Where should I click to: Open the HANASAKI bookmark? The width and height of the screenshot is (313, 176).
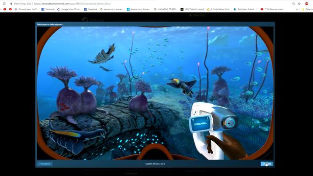point(165,9)
